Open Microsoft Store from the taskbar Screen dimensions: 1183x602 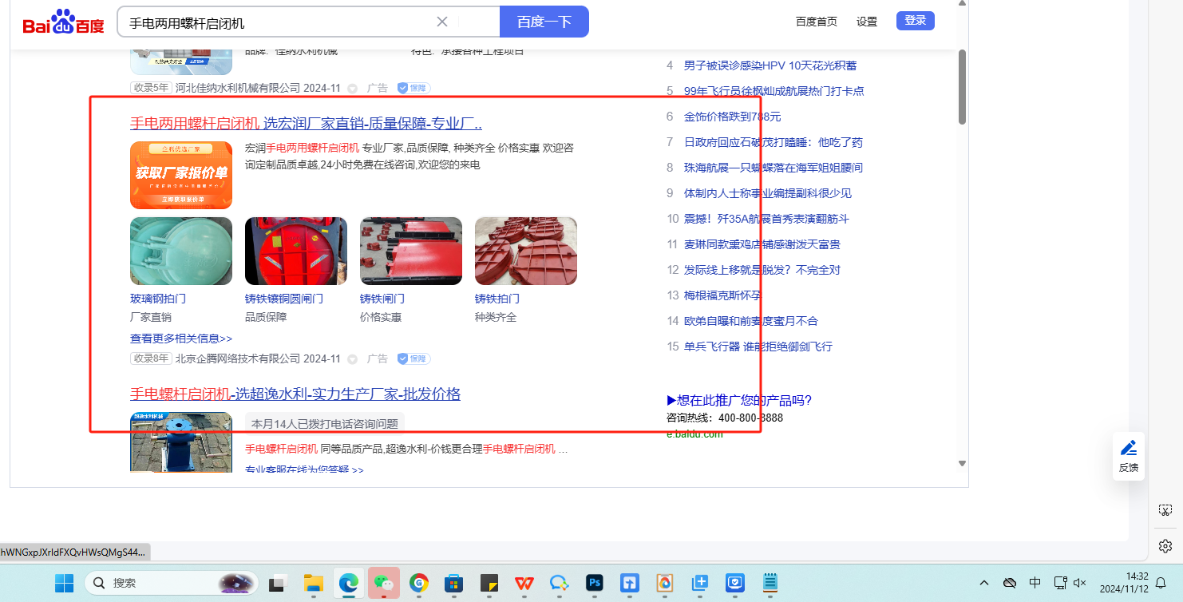pyautogui.click(x=454, y=584)
